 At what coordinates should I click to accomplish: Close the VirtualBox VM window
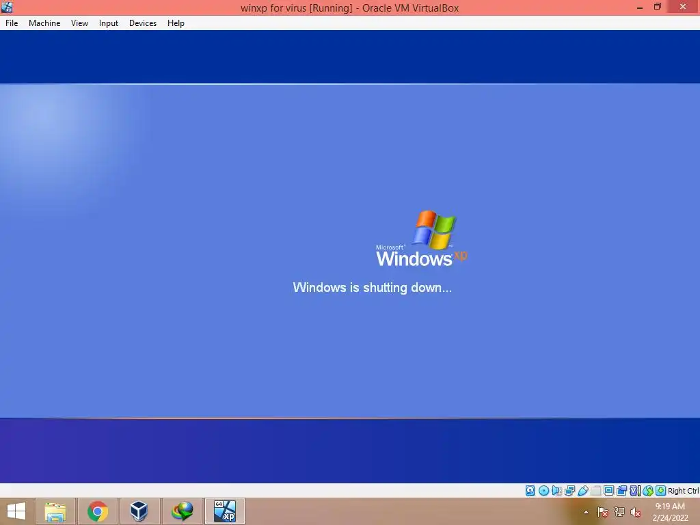point(683,7)
